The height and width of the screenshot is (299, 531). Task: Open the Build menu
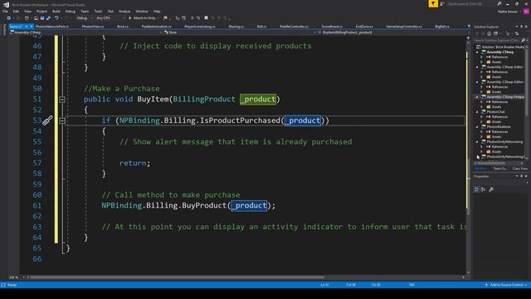[56, 11]
